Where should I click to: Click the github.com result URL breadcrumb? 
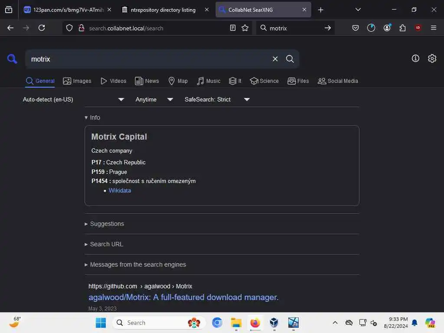tap(140, 286)
